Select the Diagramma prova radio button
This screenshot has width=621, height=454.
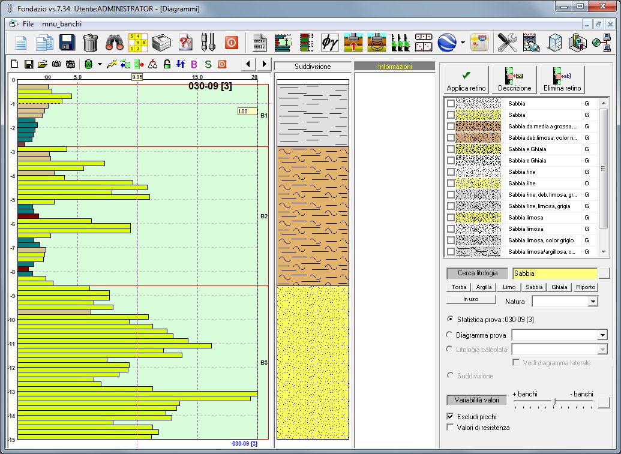[449, 335]
